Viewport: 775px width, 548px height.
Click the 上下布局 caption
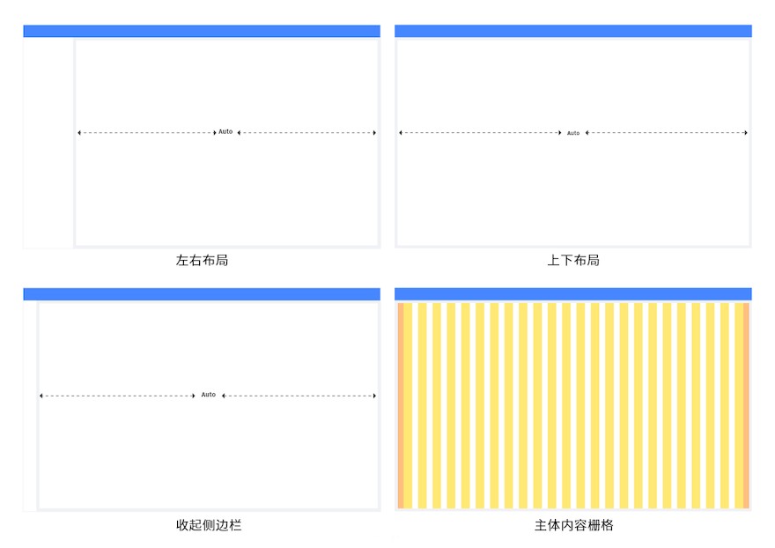573,260
